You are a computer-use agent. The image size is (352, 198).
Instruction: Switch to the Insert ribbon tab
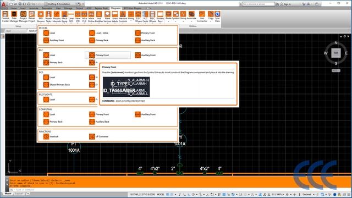point(23,8)
